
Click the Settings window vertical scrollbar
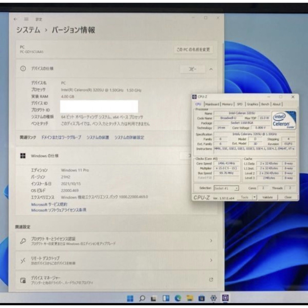tap(223, 145)
